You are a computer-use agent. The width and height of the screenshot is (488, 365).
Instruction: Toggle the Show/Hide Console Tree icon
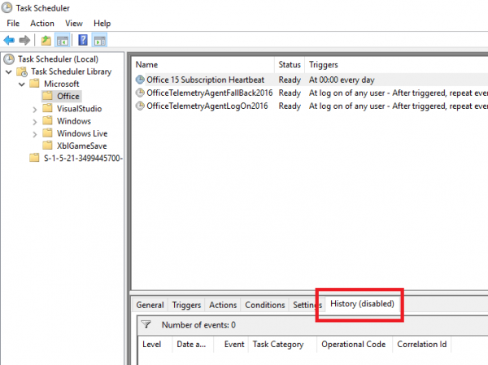coord(63,41)
